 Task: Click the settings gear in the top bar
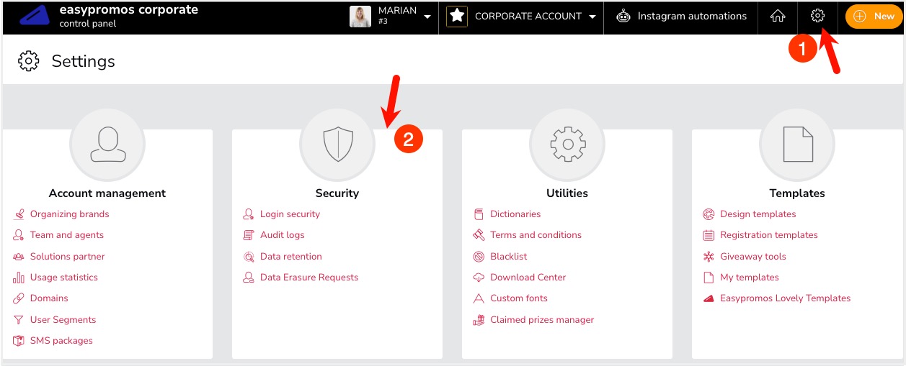click(817, 16)
